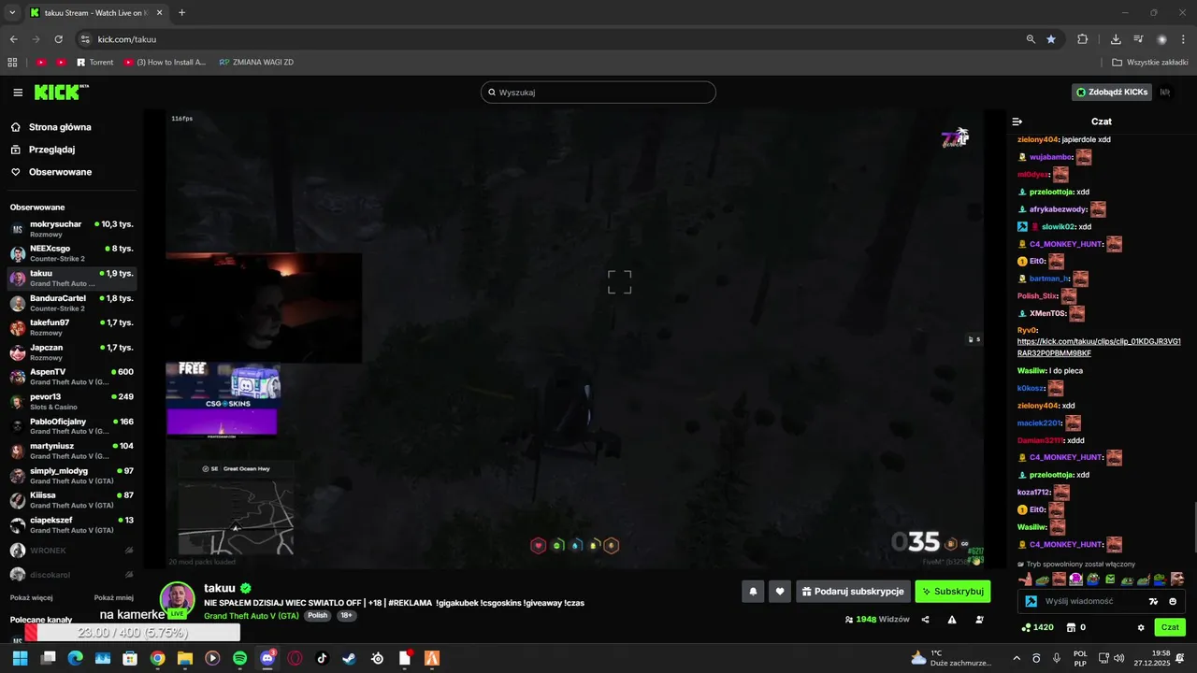The image size is (1197, 673).
Task: Open takefun97 channel in the sidebar
Action: pyautogui.click(x=72, y=327)
